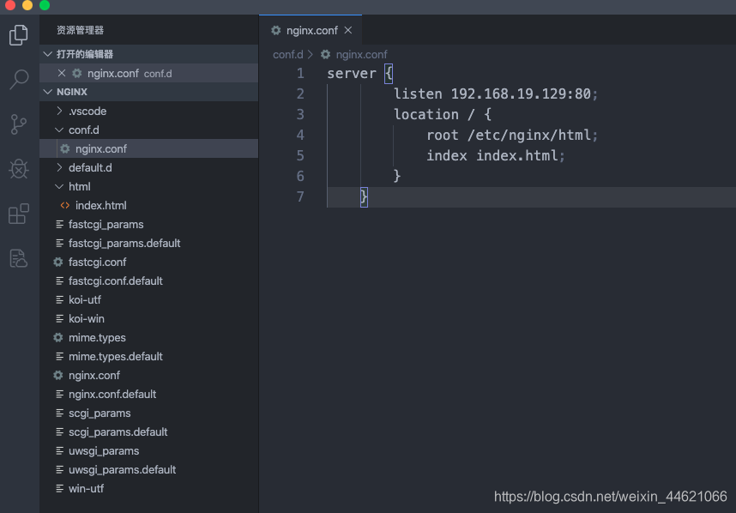Close nginx.conf in open editors list
This screenshot has width=736, height=513.
pos(62,73)
